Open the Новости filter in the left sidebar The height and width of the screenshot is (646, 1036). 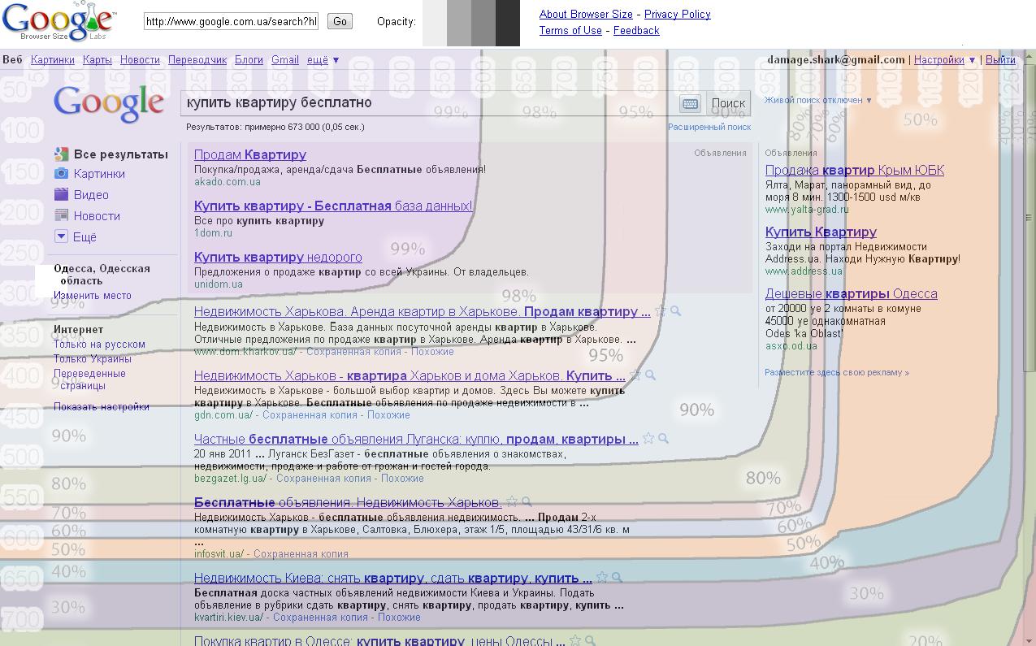click(87, 216)
